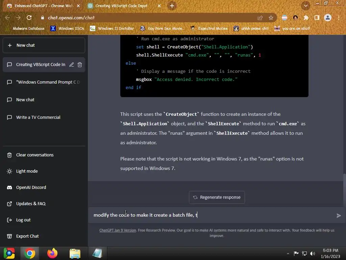Image resolution: width=346 pixels, height=260 pixels.
Task: Open the volume speaker tray icon
Action: click(313, 253)
